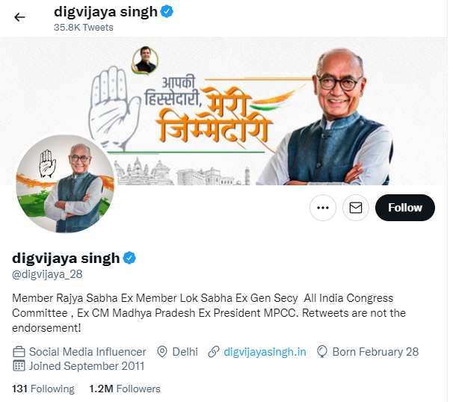Click the 35.8K Tweets count

pos(84,28)
